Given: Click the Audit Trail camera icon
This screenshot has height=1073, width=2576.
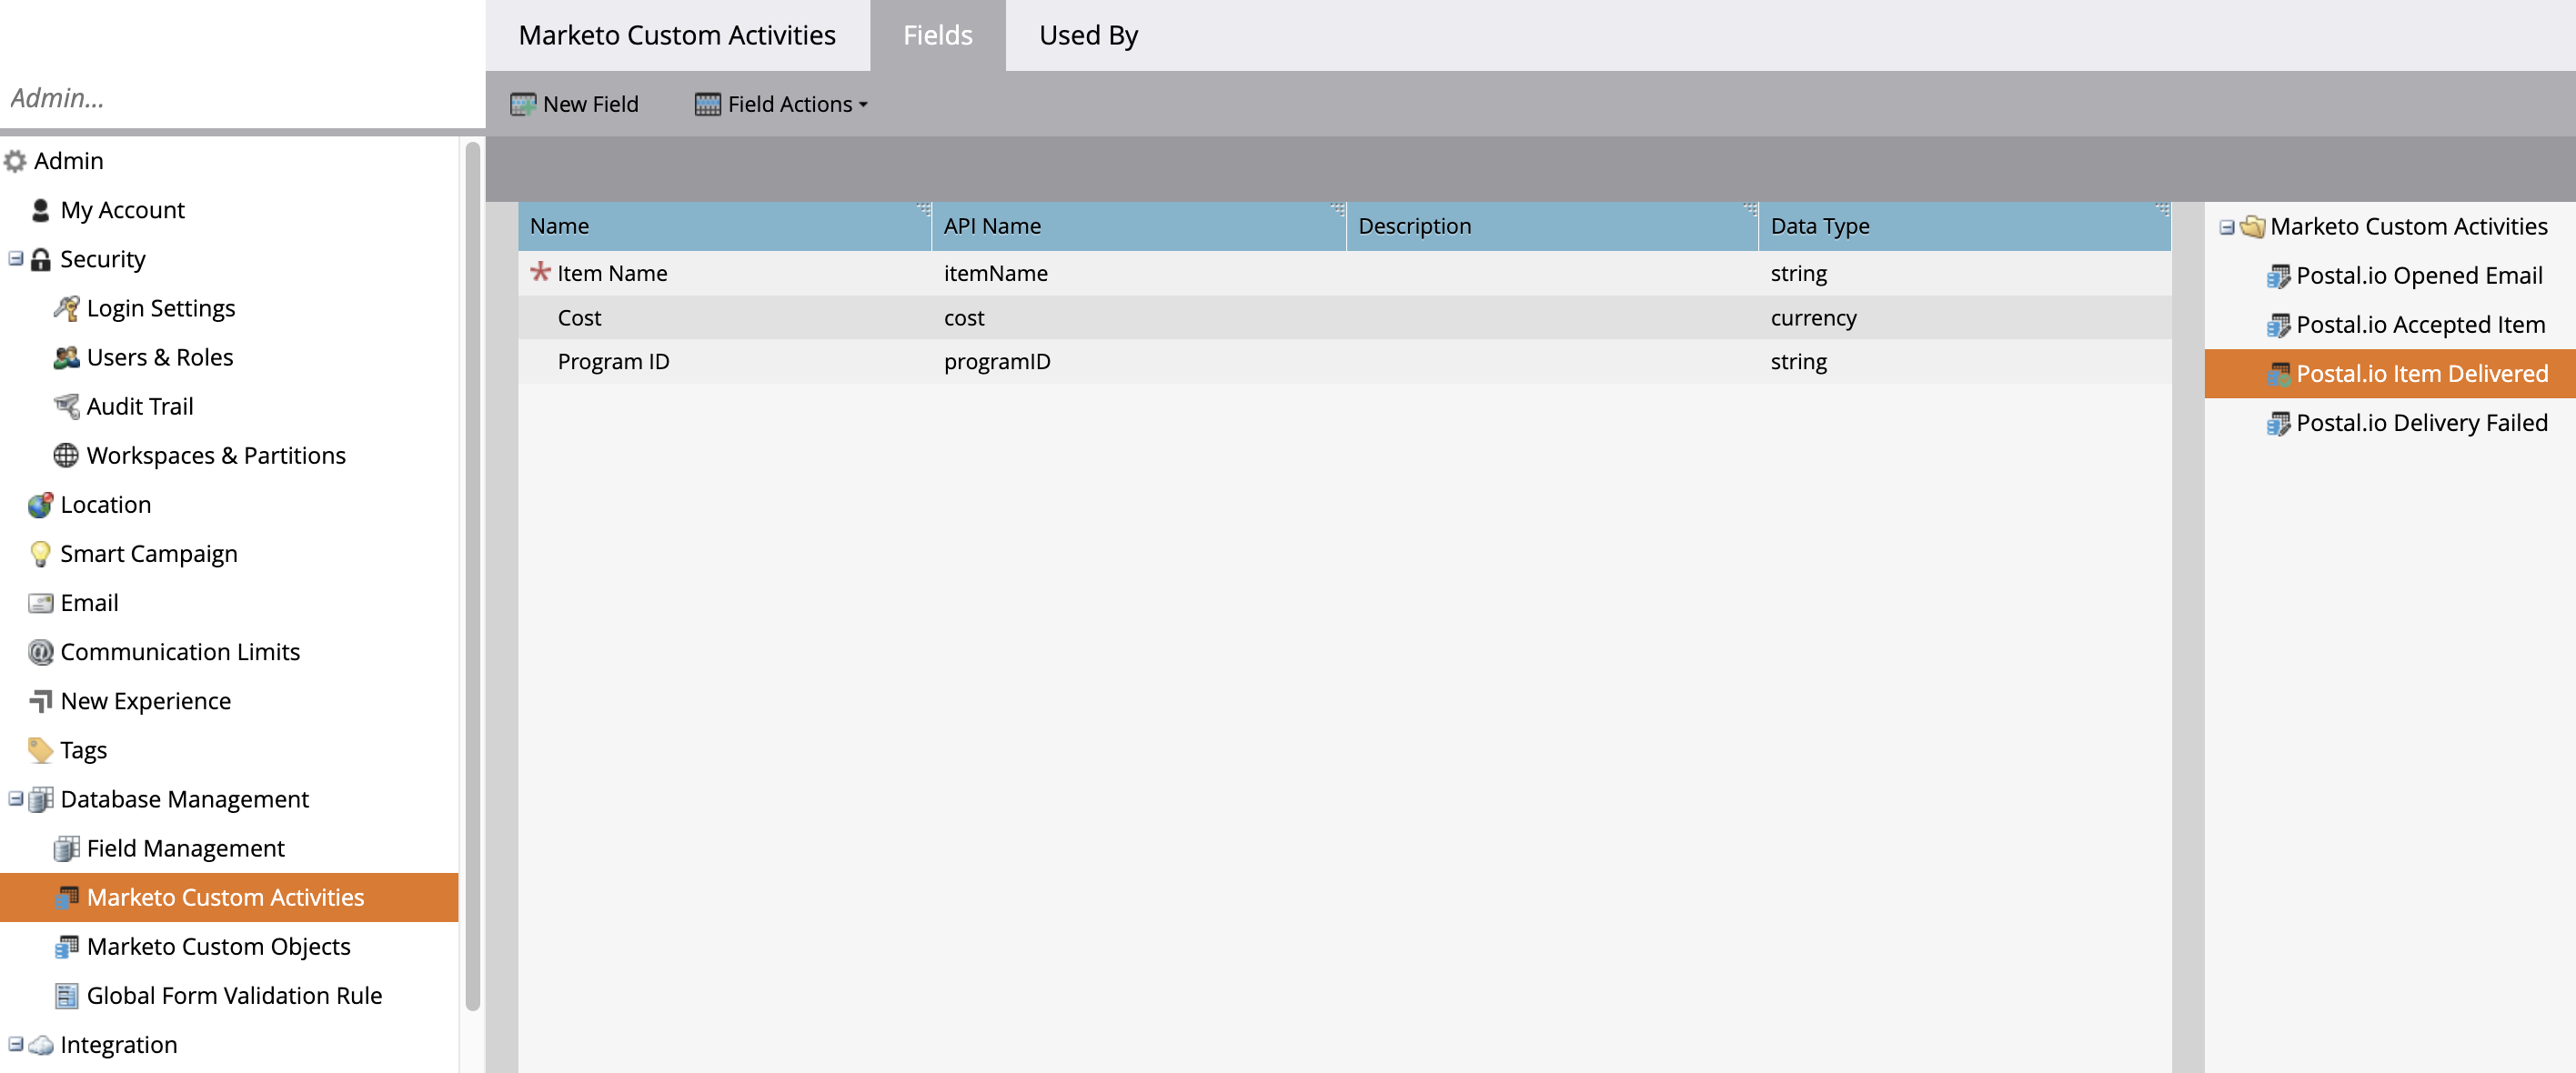Looking at the screenshot, I should tap(66, 406).
